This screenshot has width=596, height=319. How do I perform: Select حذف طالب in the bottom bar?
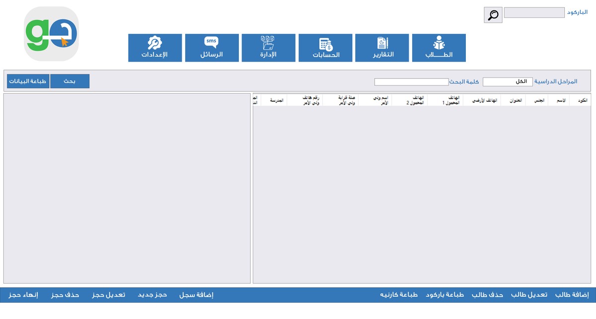487,295
